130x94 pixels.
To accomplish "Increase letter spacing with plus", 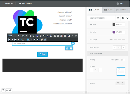I will [x=123, y=48].
